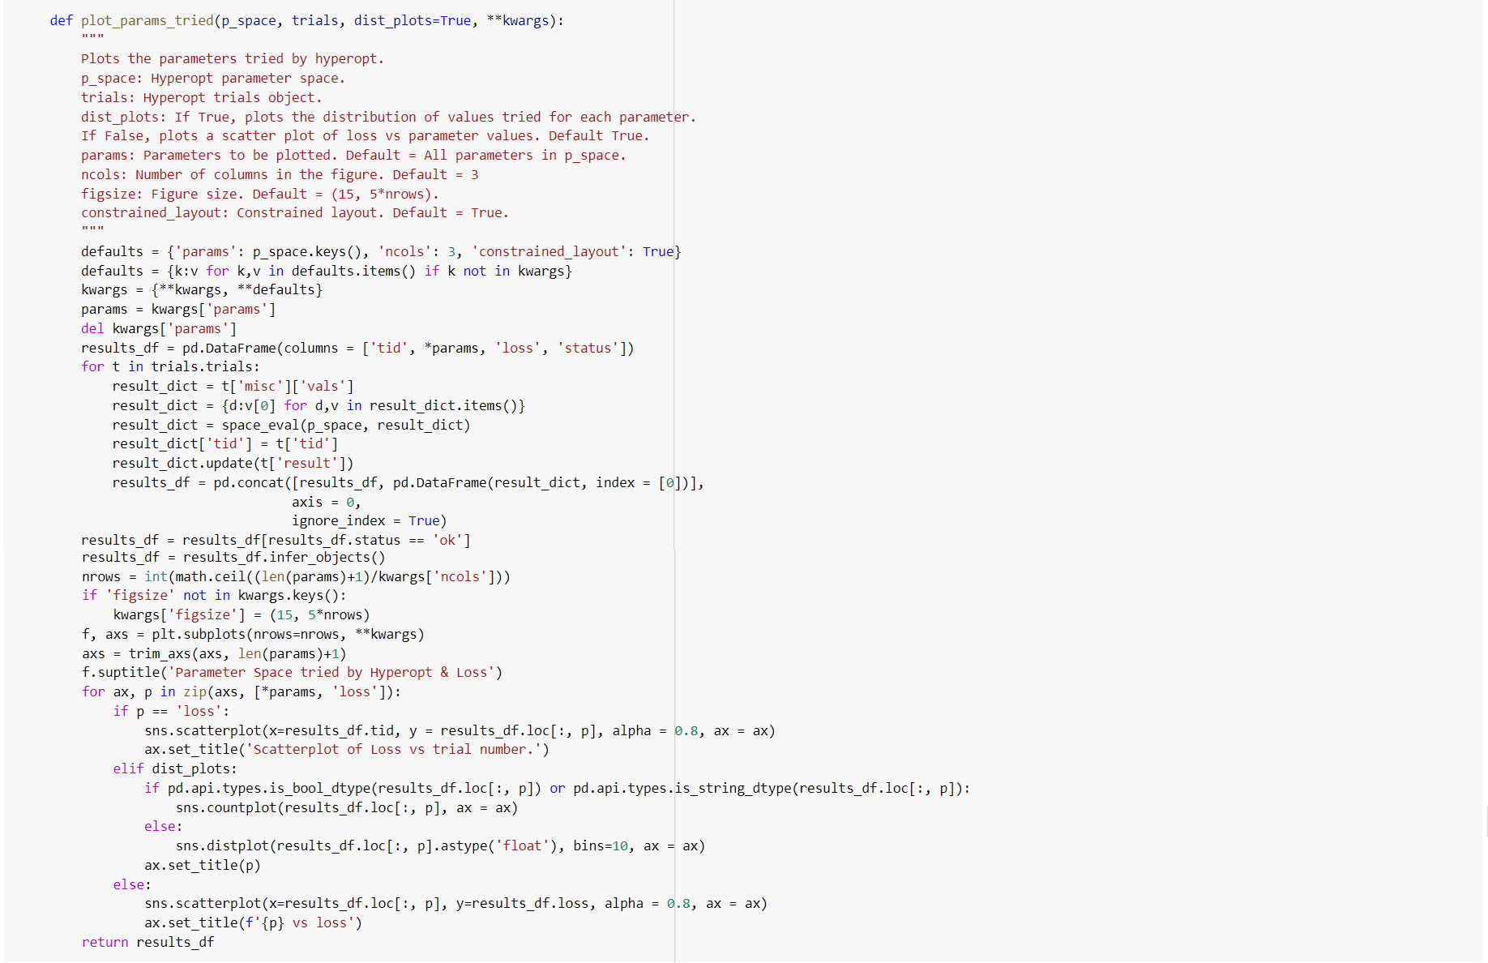Select the trim_axs function name
The image size is (1488, 963).
162,653
